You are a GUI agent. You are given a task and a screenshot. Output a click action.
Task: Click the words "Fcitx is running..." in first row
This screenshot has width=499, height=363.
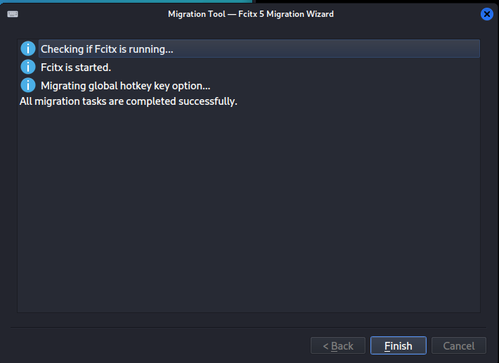tap(134, 49)
